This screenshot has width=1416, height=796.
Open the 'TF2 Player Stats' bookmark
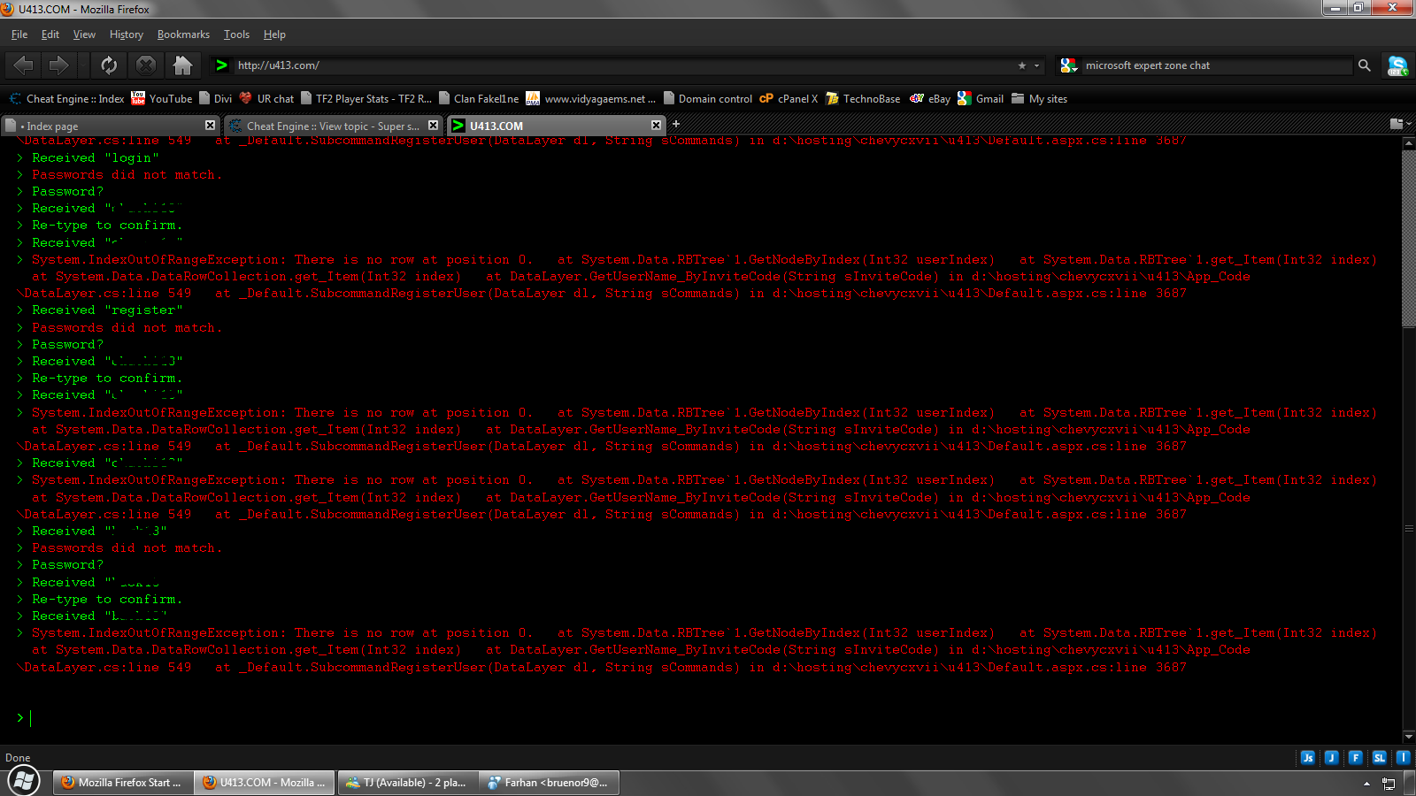366,99
